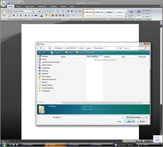Switch to the View tab
163x147 pixels.
pyautogui.click(x=72, y=6)
